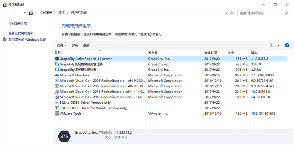The height and width of the screenshot is (145, 294).
Task: Expand the address bar history dropdown
Action: [226, 13]
